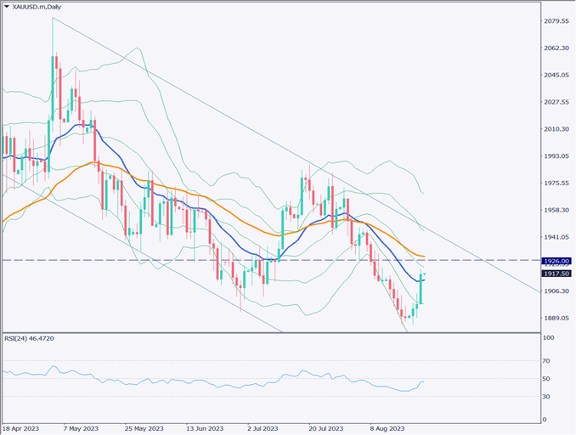Screen dimensions: 576x435
Task: Click the 1889.05 price axis label
Action: pyautogui.click(x=555, y=318)
